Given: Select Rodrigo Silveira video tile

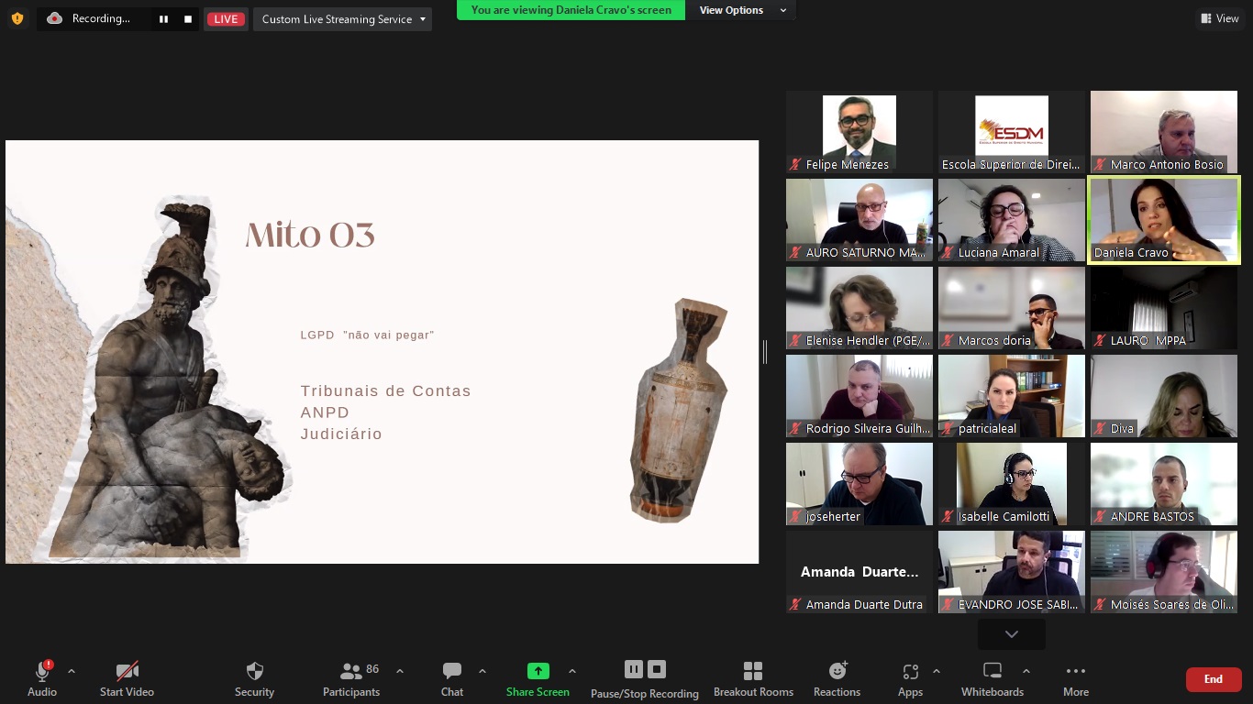Looking at the screenshot, I should click(x=859, y=396).
